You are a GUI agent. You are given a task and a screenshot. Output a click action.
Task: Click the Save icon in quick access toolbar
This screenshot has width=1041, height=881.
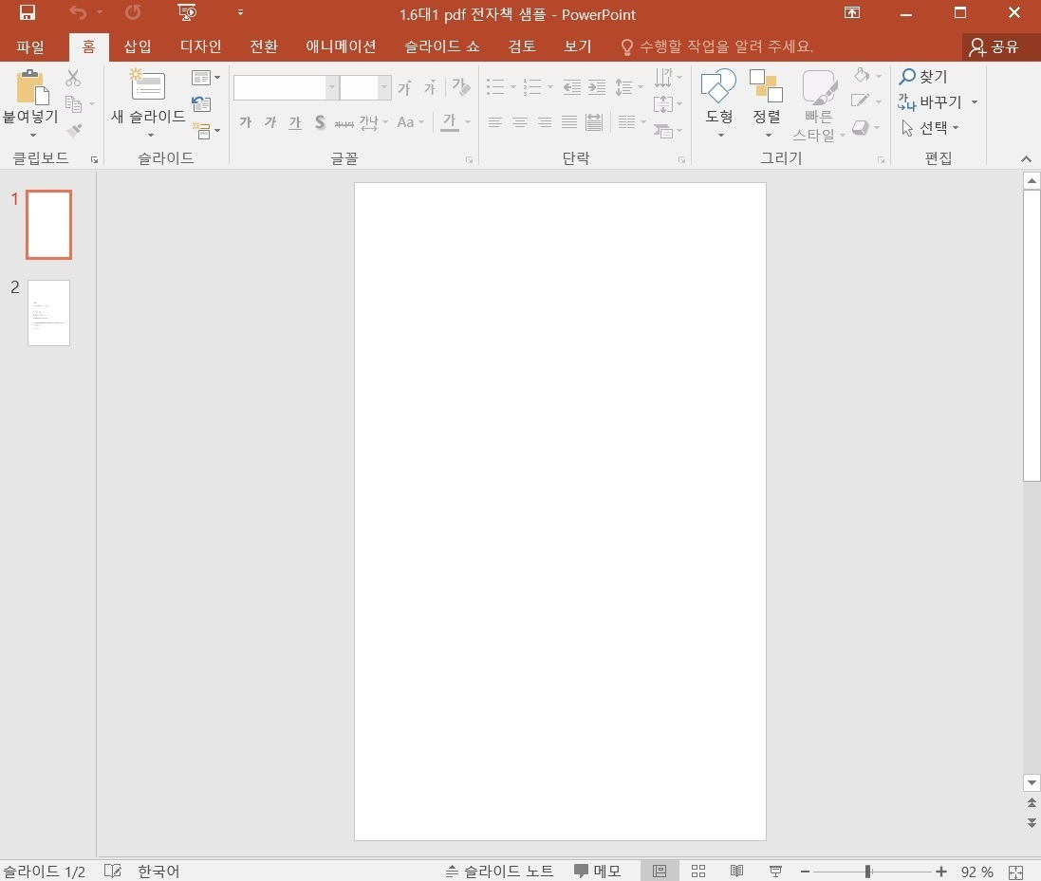28,12
